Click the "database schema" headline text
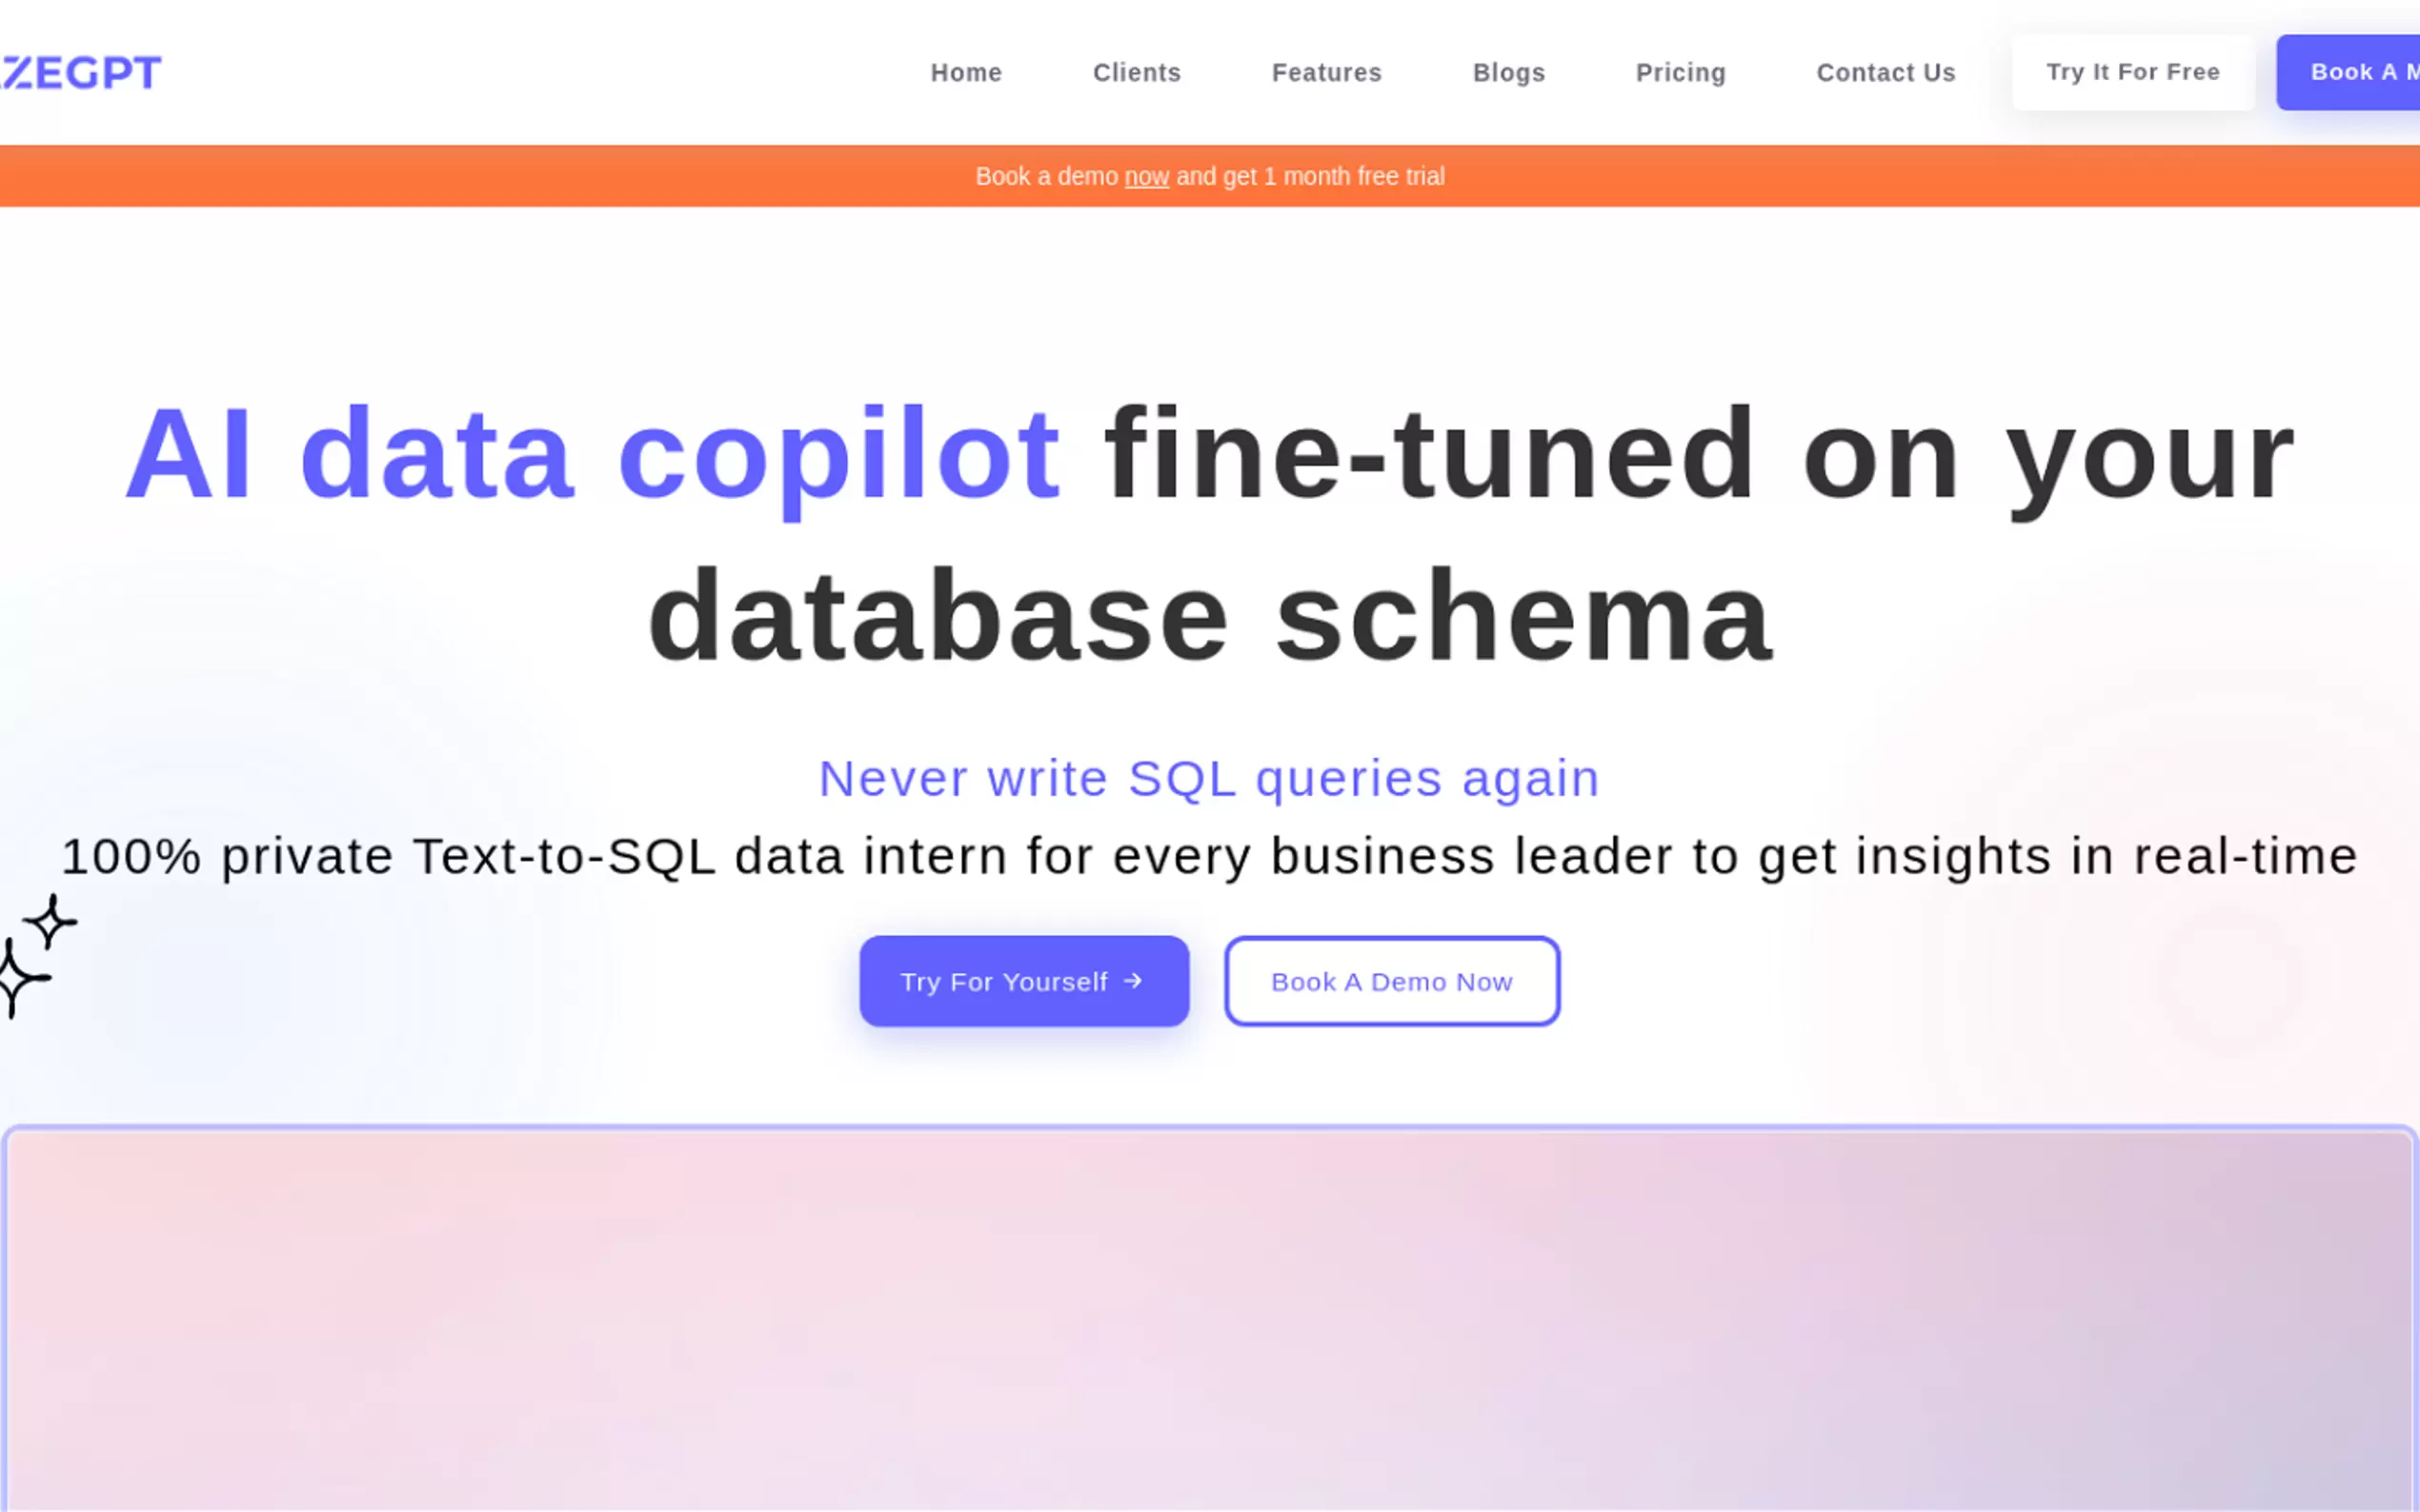Viewport: 2420px width, 1512px height. pyautogui.click(x=1209, y=616)
